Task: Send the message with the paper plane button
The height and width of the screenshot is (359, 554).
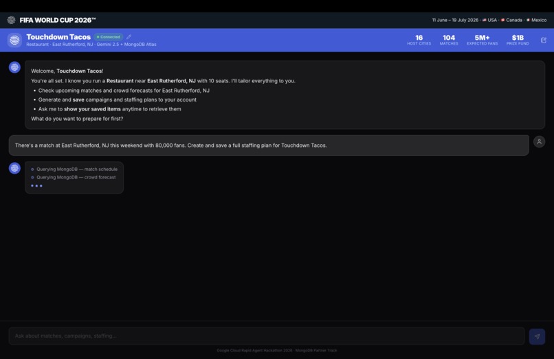Action: tap(537, 336)
